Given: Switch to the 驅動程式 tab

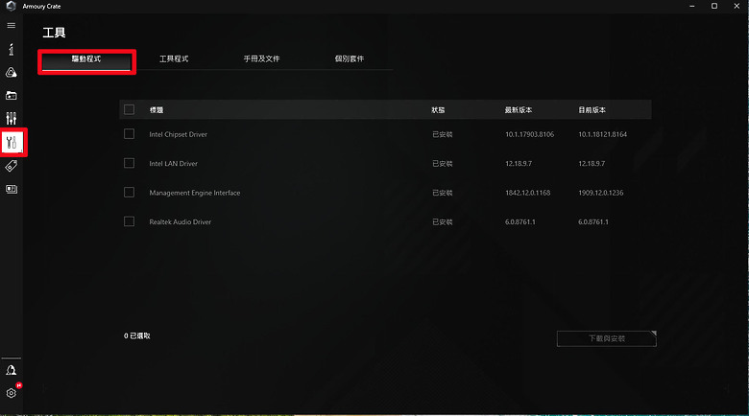Looking at the screenshot, I should coord(86,61).
